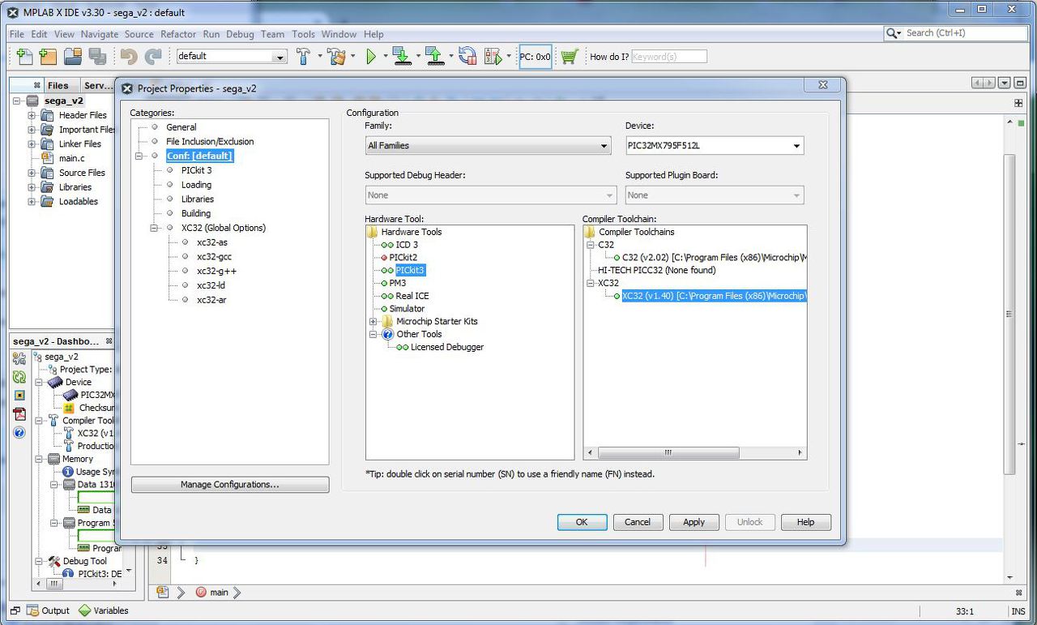Switch to the Serv... tab
The height and width of the screenshot is (625, 1037).
click(x=99, y=85)
